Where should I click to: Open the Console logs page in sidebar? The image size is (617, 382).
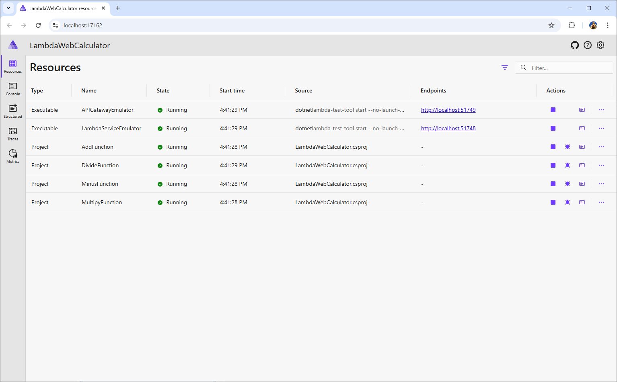(x=13, y=89)
